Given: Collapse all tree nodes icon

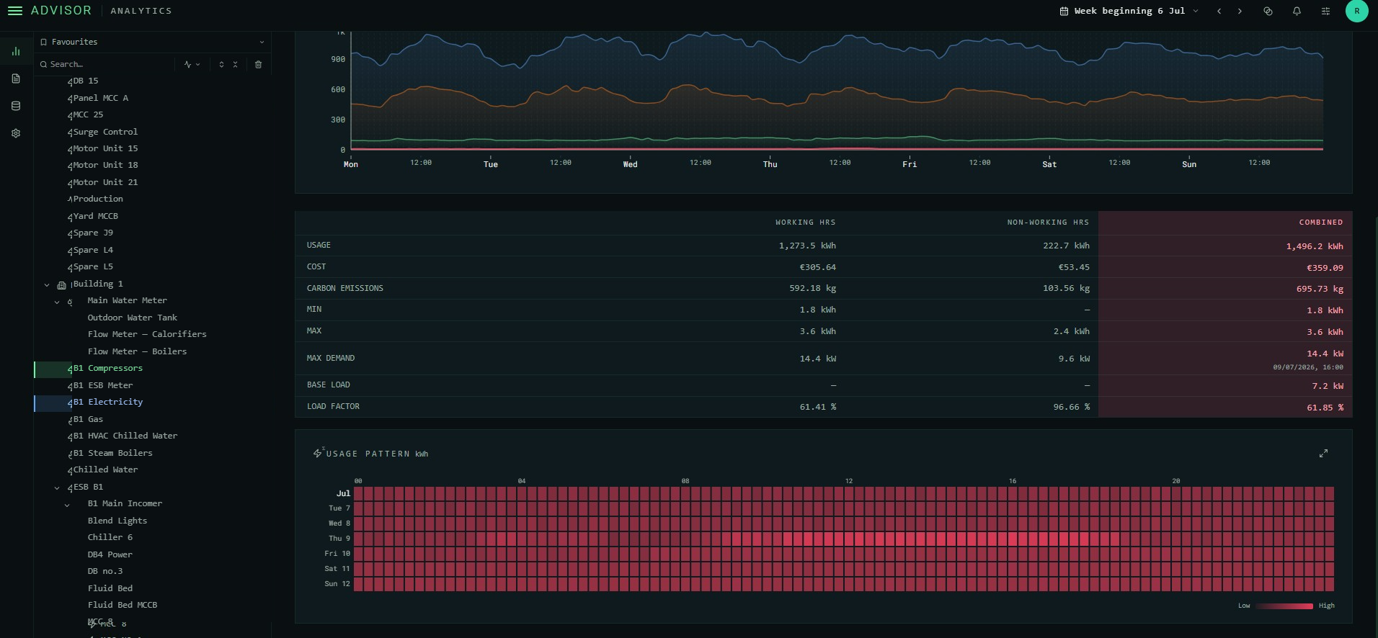Looking at the screenshot, I should tap(235, 64).
